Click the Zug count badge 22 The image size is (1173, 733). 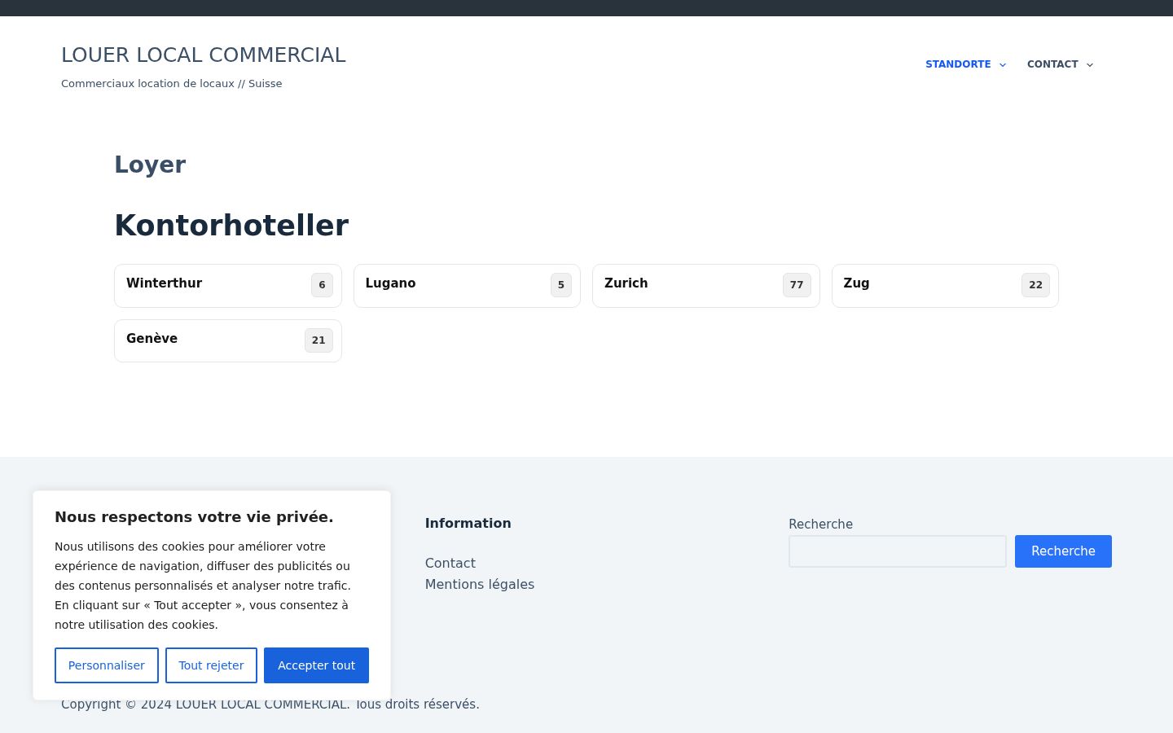pos(1035,285)
